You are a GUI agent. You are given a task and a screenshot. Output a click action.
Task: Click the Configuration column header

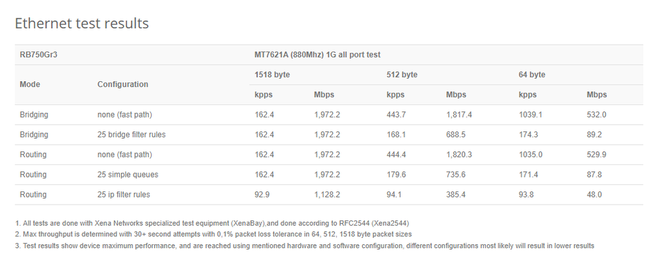tap(122, 85)
